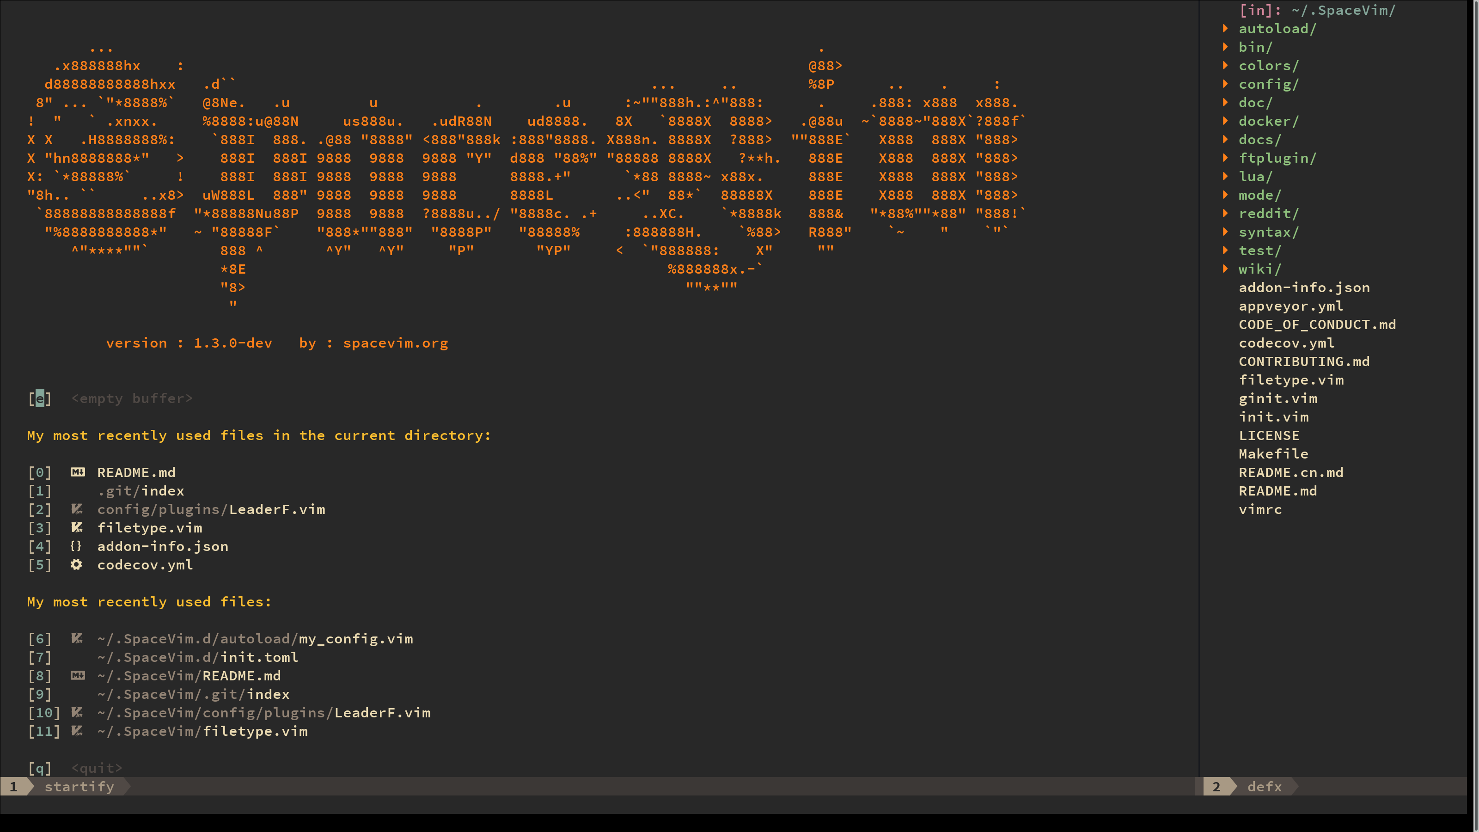1479x832 pixels.
Task: Click the gear icon beside codecov.yml
Action: (76, 564)
